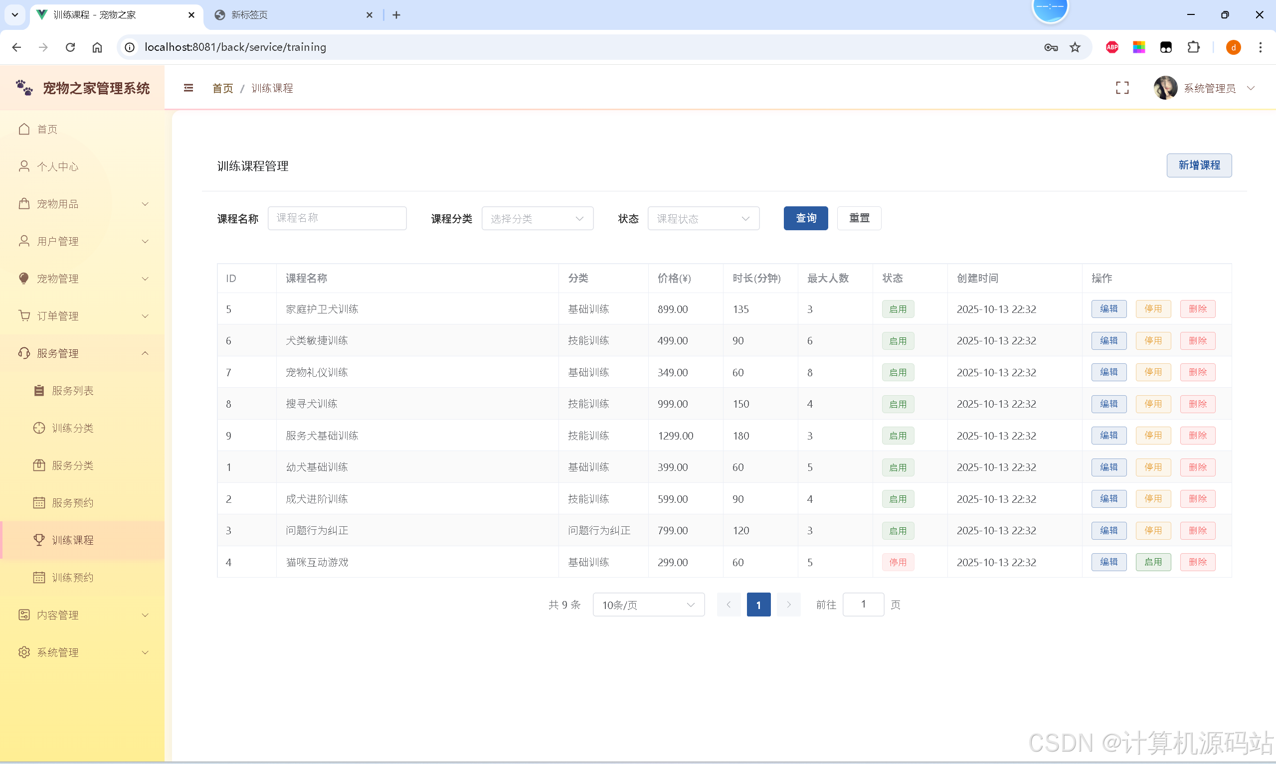Image resolution: width=1276 pixels, height=764 pixels.
Task: Open the password key icon in address bar
Action: coord(1051,47)
